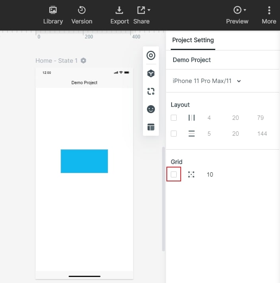Open the page layout template icon

[x=151, y=127]
